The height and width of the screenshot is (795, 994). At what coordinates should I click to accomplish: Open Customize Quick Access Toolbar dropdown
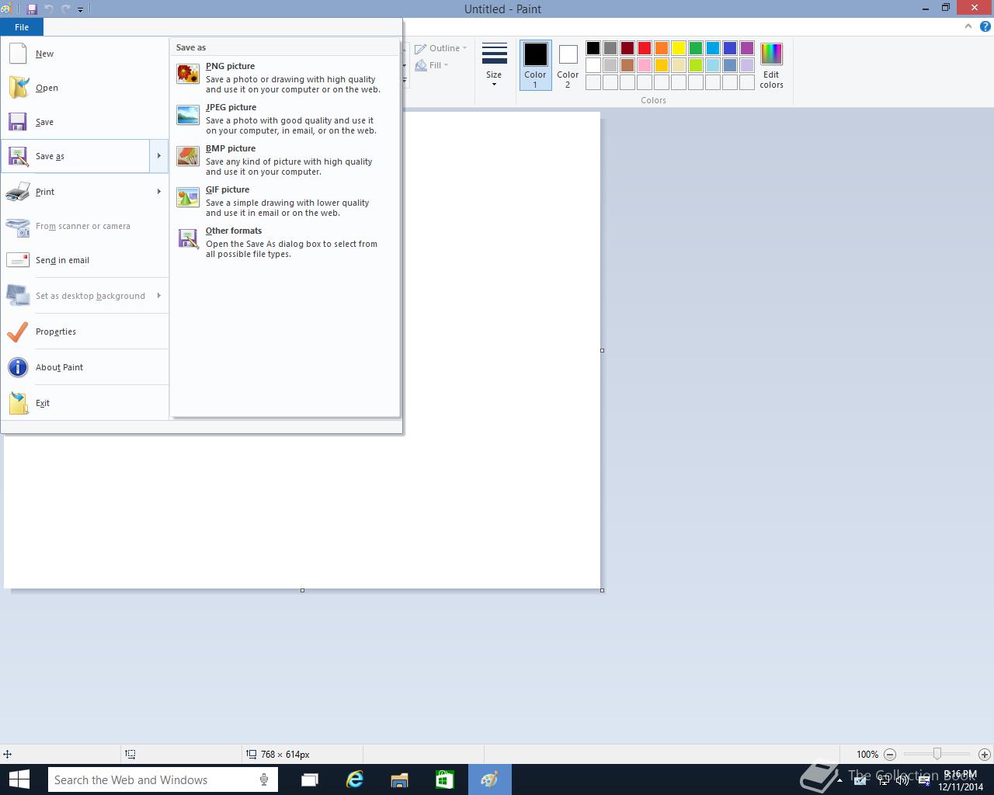point(80,9)
